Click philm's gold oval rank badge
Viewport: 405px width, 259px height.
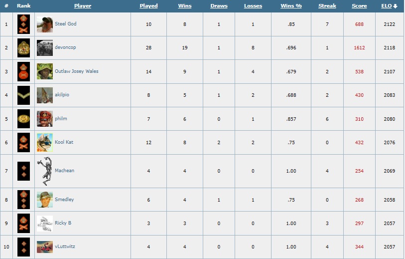tap(23, 119)
